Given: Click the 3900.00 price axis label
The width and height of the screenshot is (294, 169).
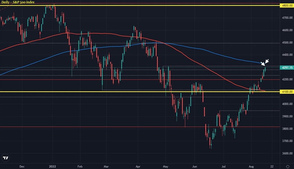Looking at the screenshot, I should 287,116.
